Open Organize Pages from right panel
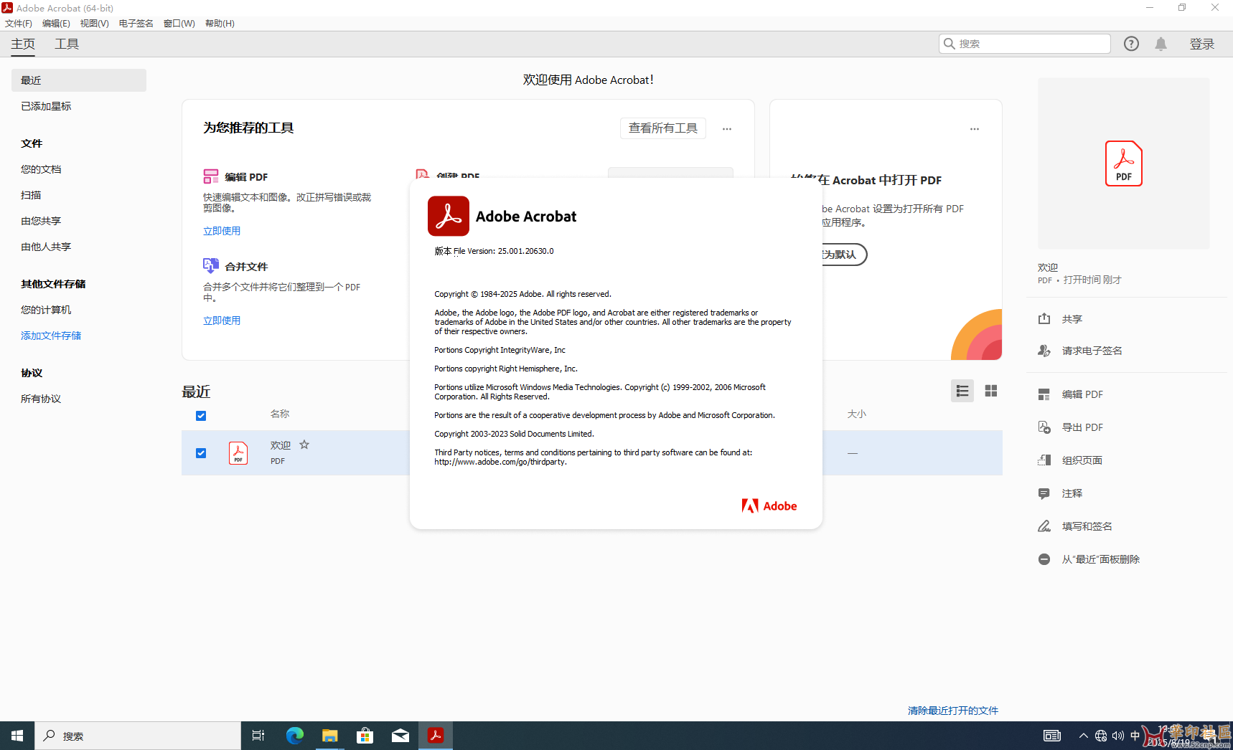 (1044, 460)
